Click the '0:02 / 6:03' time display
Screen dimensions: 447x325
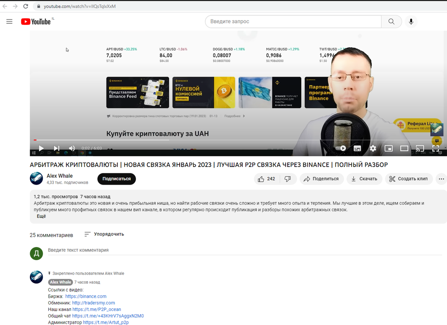pyautogui.click(x=92, y=148)
